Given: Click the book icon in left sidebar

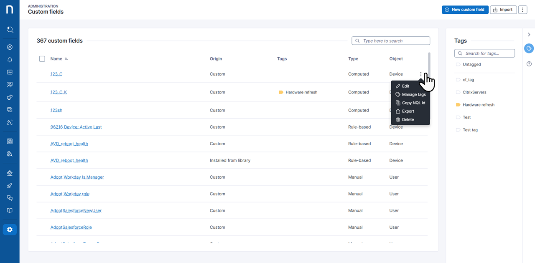Looking at the screenshot, I should (10, 211).
